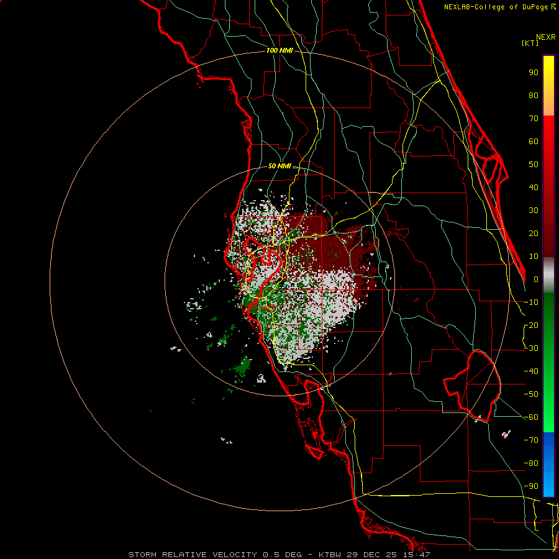Click the "-20" label on the velocity scale

531,325
